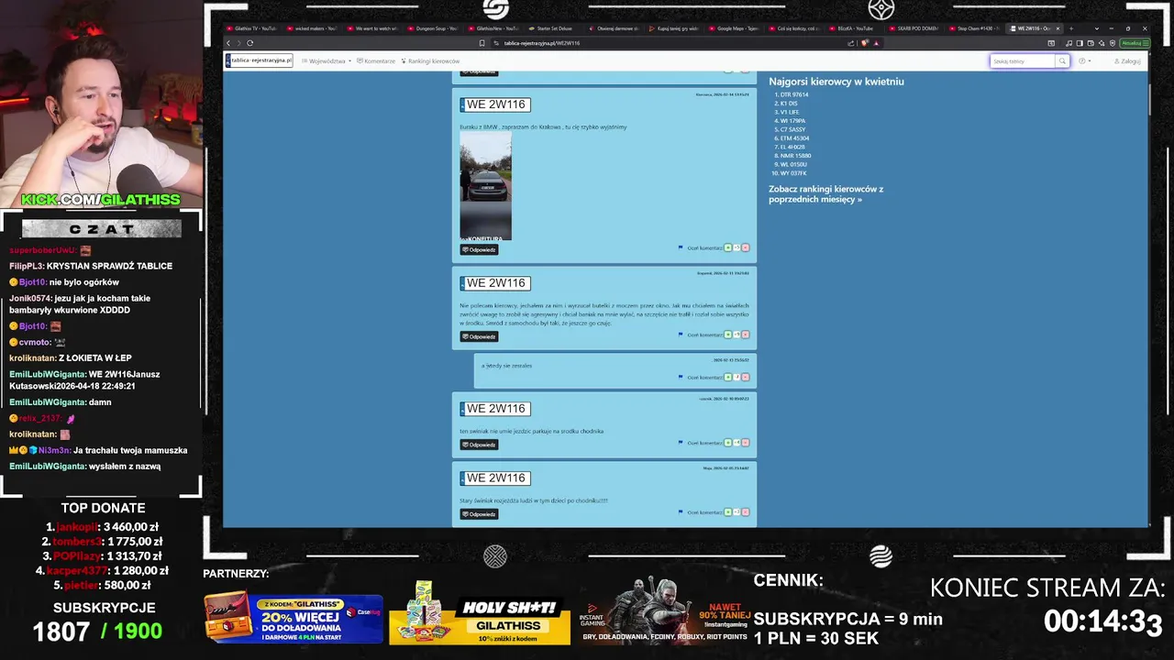
Task: Open ranking entry C7 SASSY
Action: tap(792, 129)
